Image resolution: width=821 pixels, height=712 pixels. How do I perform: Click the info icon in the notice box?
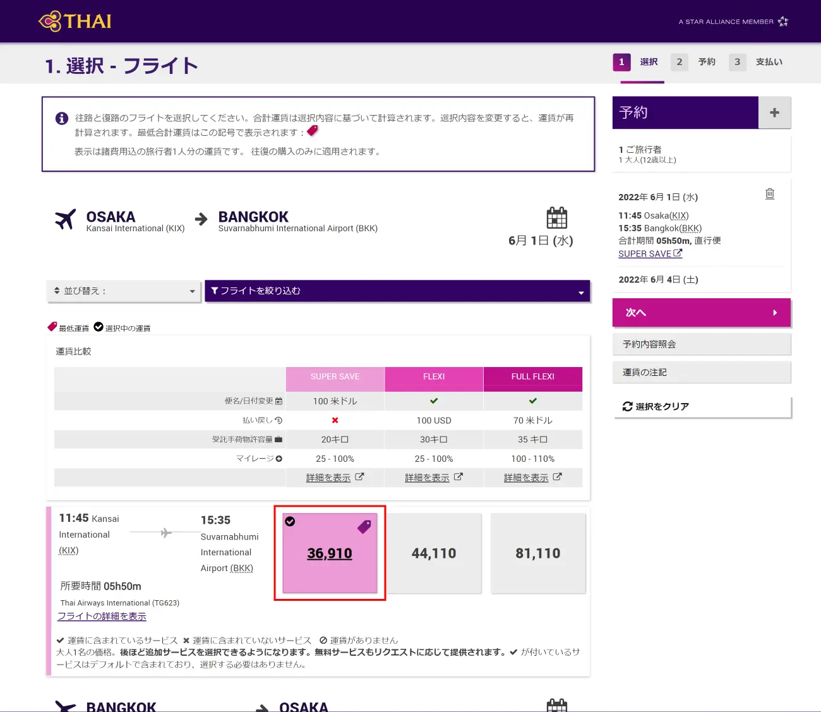click(62, 118)
